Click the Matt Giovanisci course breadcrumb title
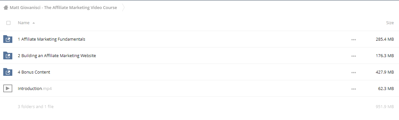Image resolution: width=399 pixels, height=120 pixels. (x=63, y=8)
